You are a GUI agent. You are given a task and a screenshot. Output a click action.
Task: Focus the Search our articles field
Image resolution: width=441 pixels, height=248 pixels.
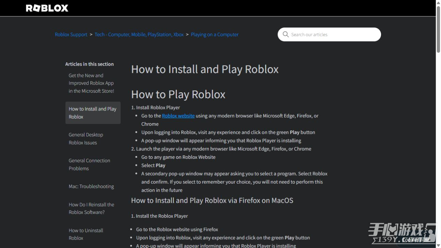pyautogui.click(x=329, y=34)
